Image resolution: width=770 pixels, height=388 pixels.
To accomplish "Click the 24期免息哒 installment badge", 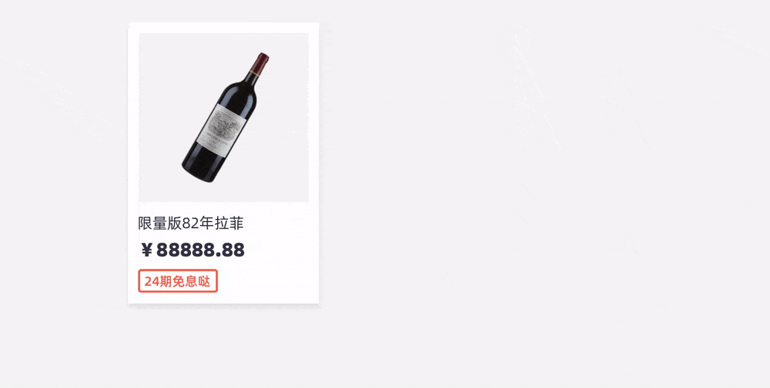I will click(x=178, y=281).
